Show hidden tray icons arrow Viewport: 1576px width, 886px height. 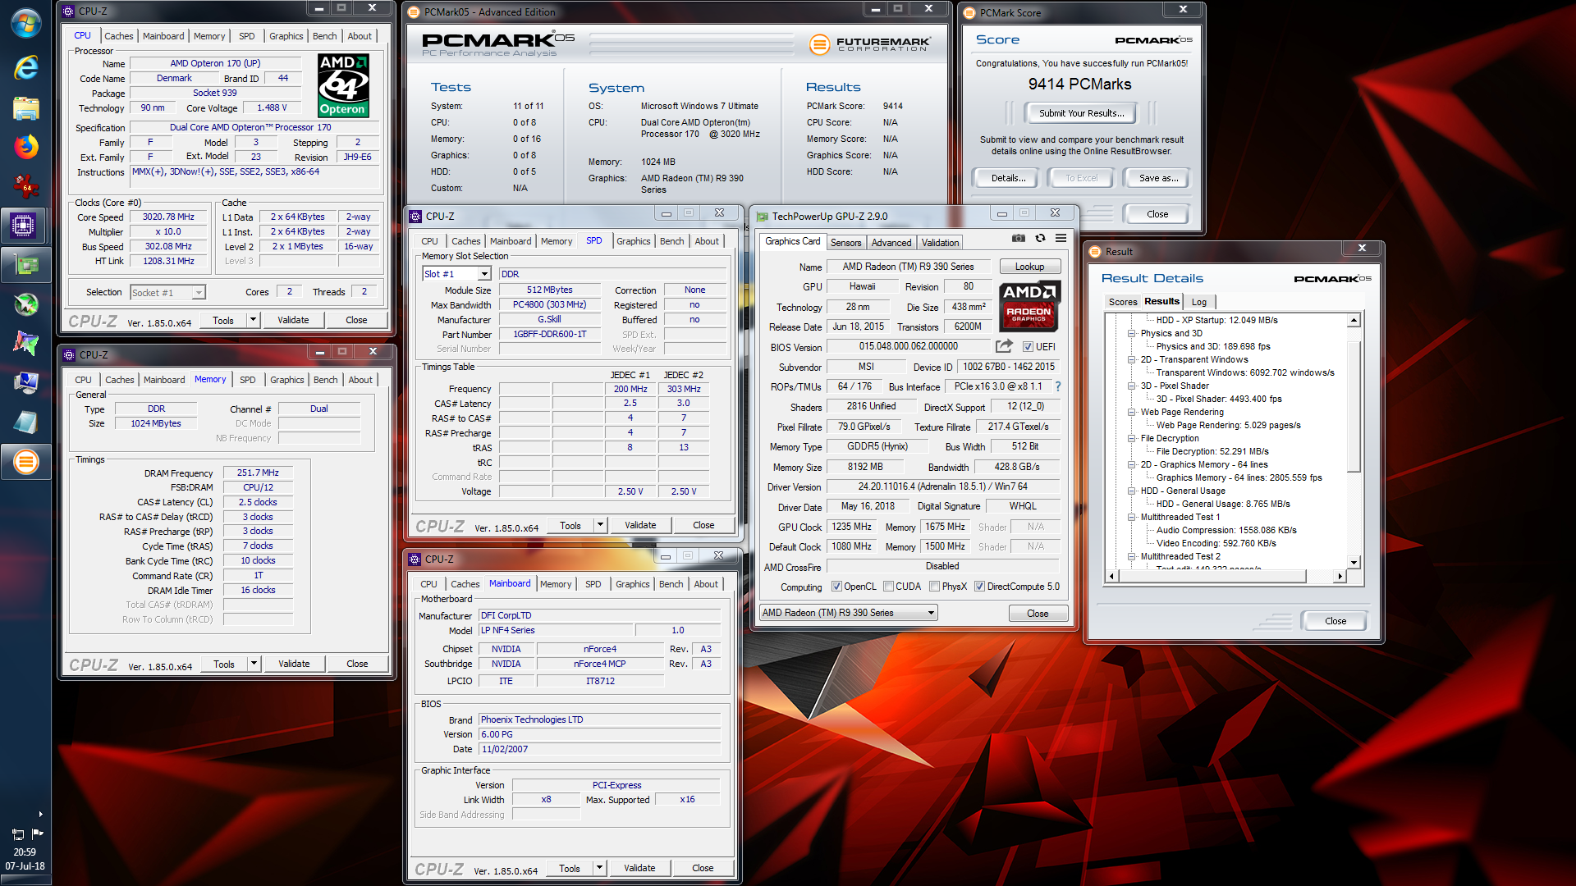(40, 815)
